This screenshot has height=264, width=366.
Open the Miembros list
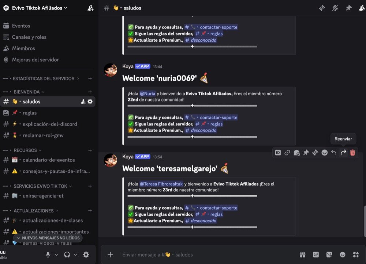tap(23, 49)
